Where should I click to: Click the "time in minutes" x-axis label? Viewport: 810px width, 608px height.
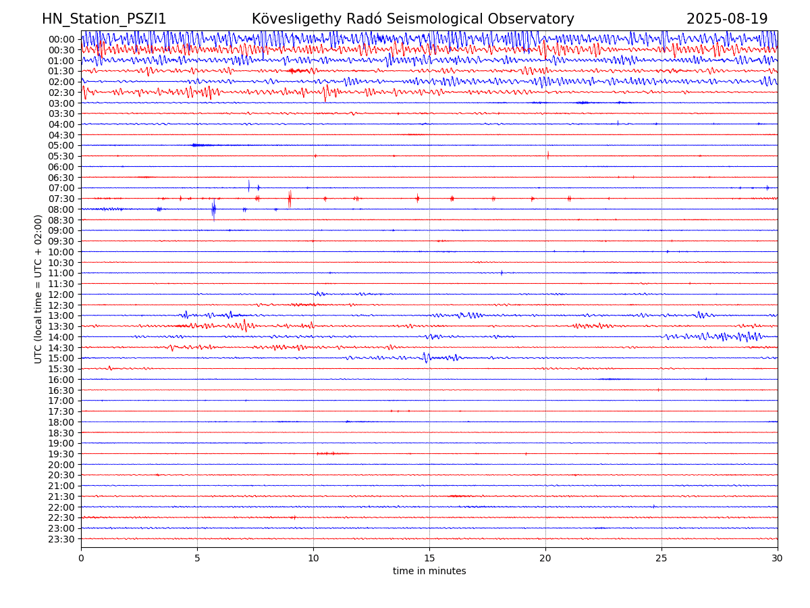pos(429,572)
